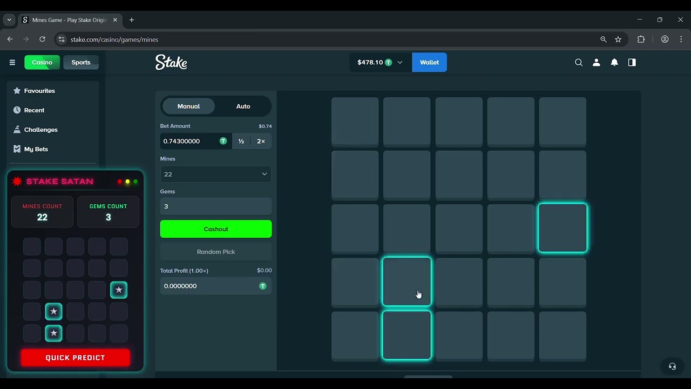Switch to the Sports section
The height and width of the screenshot is (389, 691).
click(x=81, y=62)
